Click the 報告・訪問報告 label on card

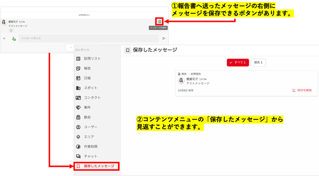(x=191, y=74)
